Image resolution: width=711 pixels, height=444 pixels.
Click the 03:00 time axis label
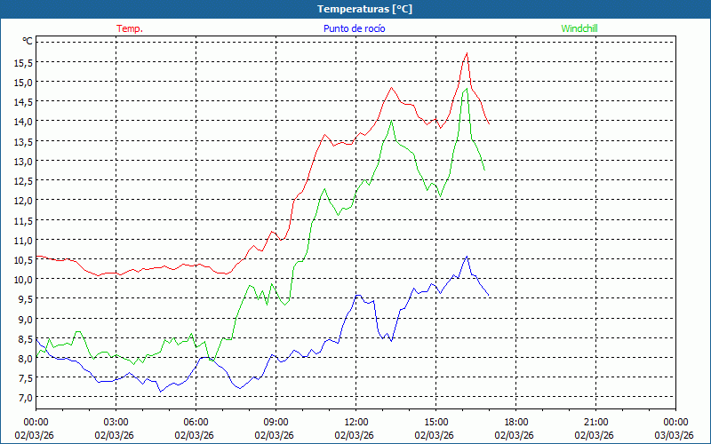point(116,422)
